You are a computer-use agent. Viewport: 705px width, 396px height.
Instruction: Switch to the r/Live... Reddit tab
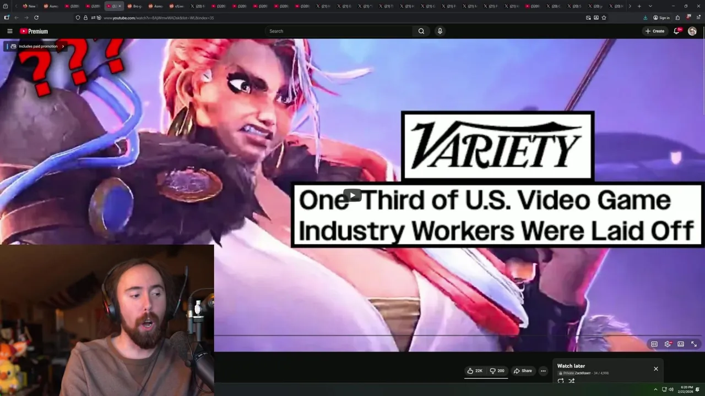pos(177,6)
